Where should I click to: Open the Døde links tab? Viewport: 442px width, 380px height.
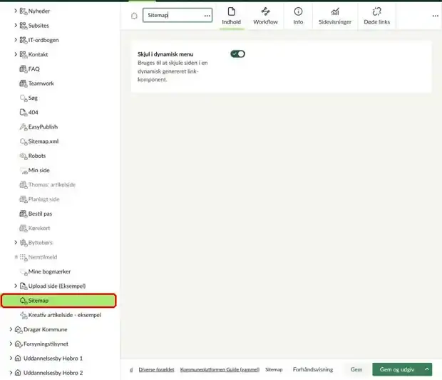[x=376, y=16]
